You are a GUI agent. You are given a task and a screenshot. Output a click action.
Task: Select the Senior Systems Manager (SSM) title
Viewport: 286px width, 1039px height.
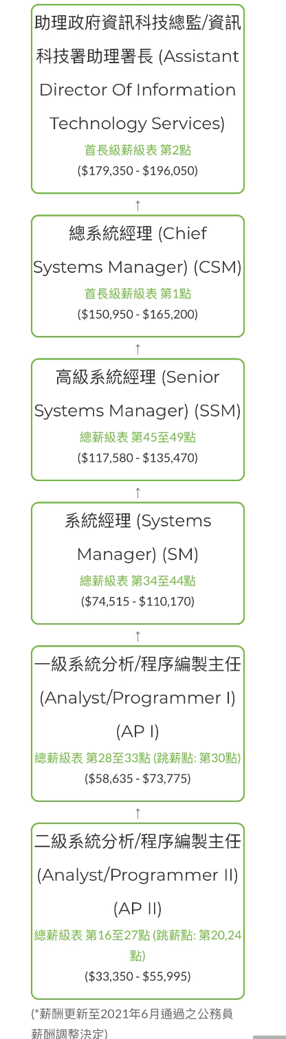(x=137, y=394)
